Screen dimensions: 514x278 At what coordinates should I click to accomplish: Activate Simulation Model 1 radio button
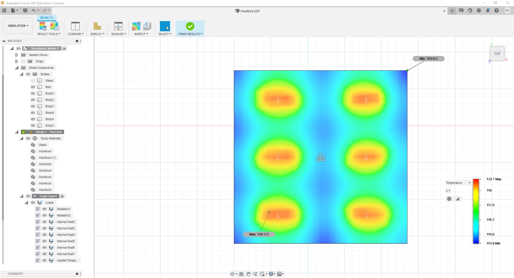point(64,49)
